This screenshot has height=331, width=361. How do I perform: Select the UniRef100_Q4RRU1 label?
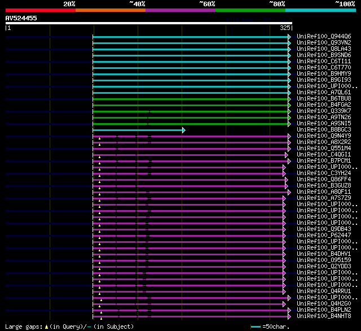324,291
